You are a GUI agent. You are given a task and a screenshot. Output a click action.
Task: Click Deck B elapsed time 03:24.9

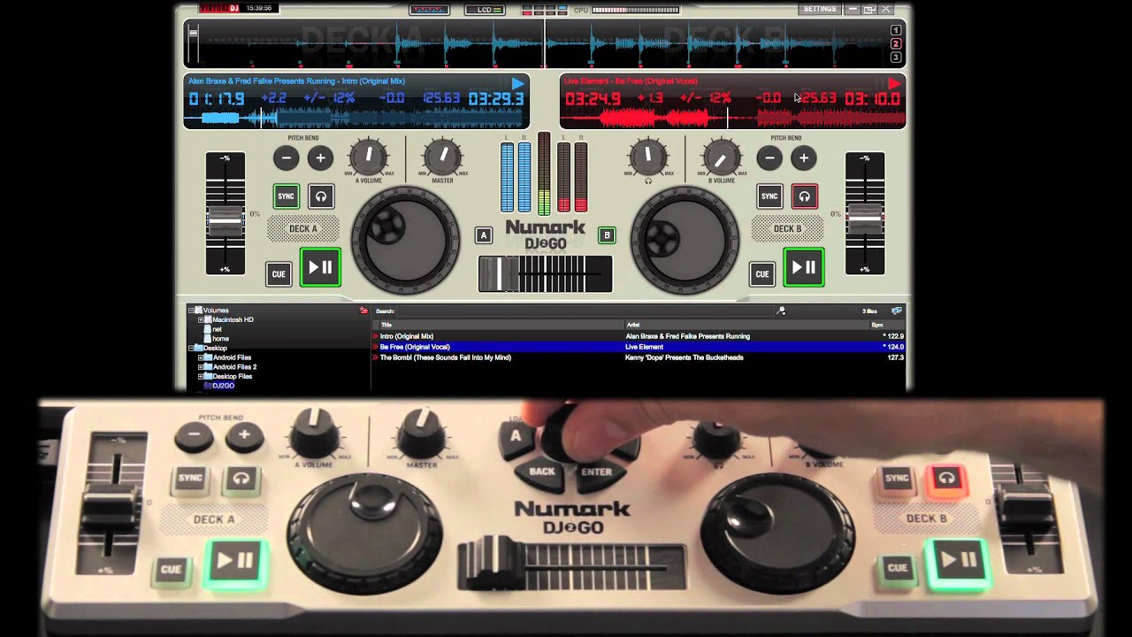click(593, 98)
